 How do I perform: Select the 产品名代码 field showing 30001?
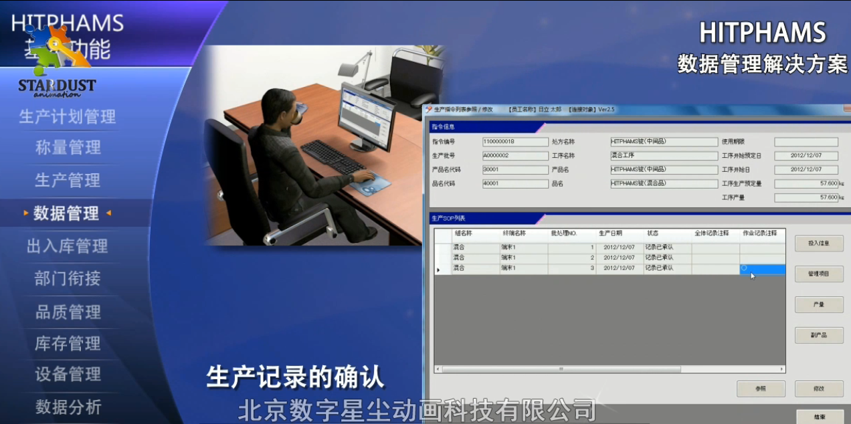tap(515, 170)
